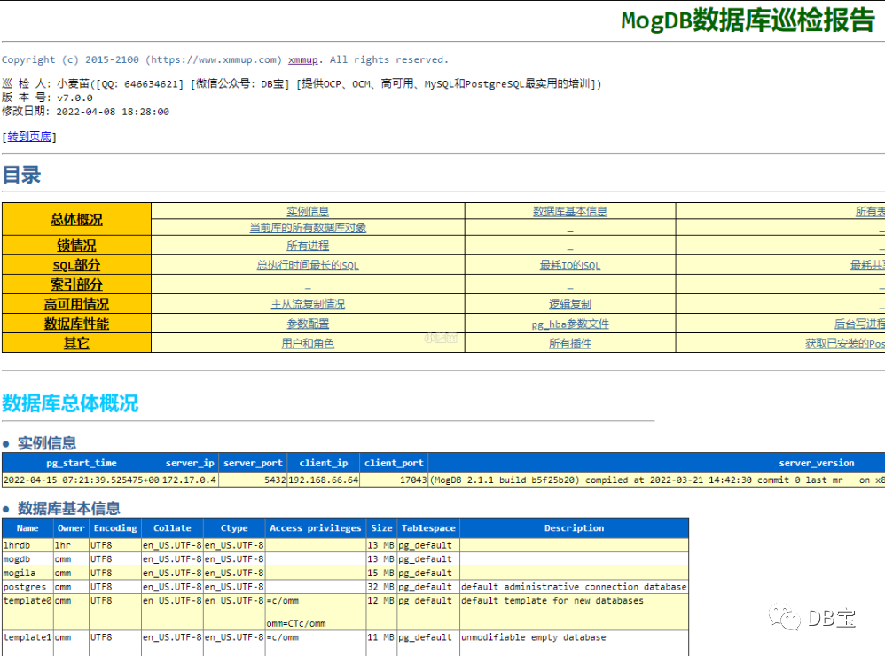Screen dimensions: 885x656
Task: Click the client_port column header
Action: (x=394, y=463)
